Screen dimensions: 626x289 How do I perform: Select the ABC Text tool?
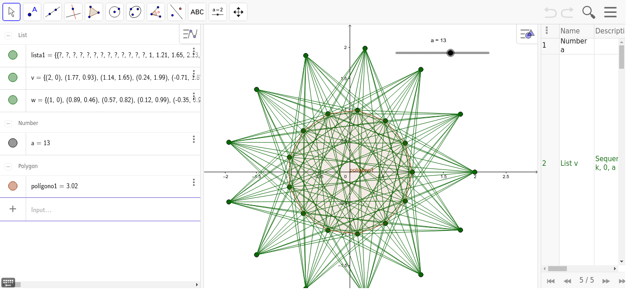(197, 12)
